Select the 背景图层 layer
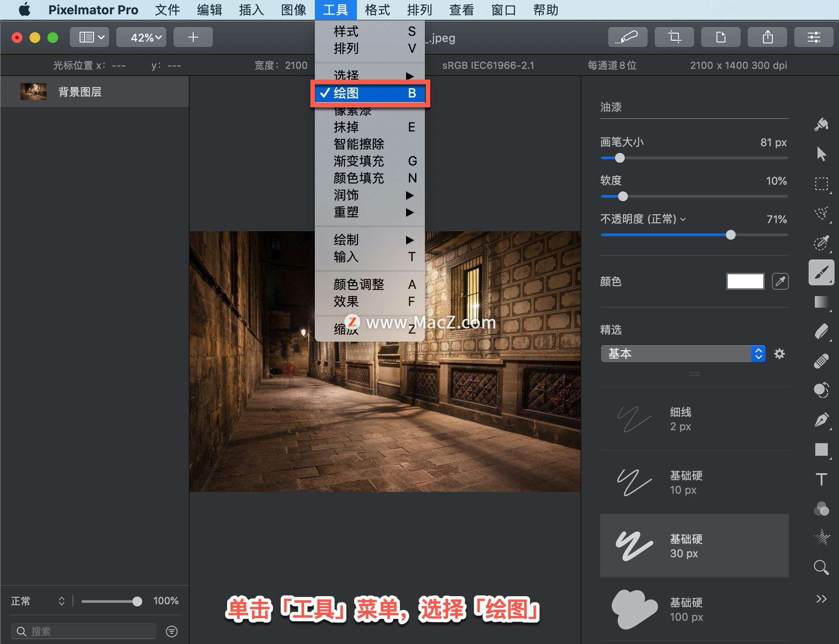This screenshot has height=644, width=839. coord(94,92)
